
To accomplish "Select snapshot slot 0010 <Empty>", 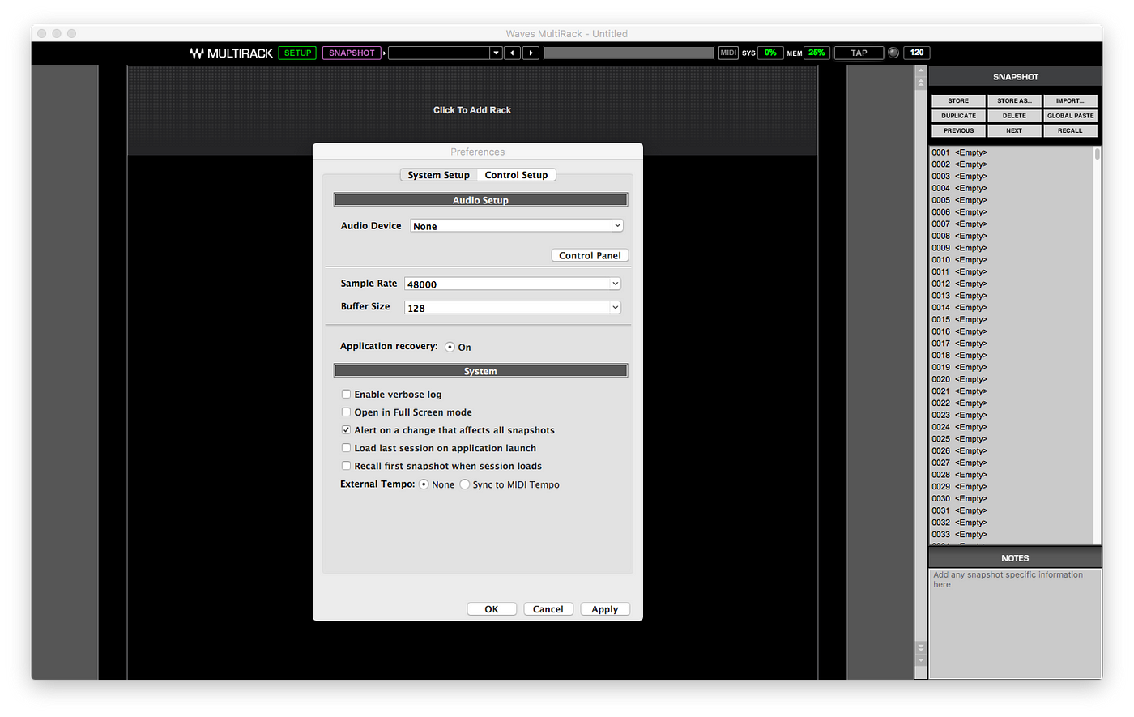I will point(1011,260).
